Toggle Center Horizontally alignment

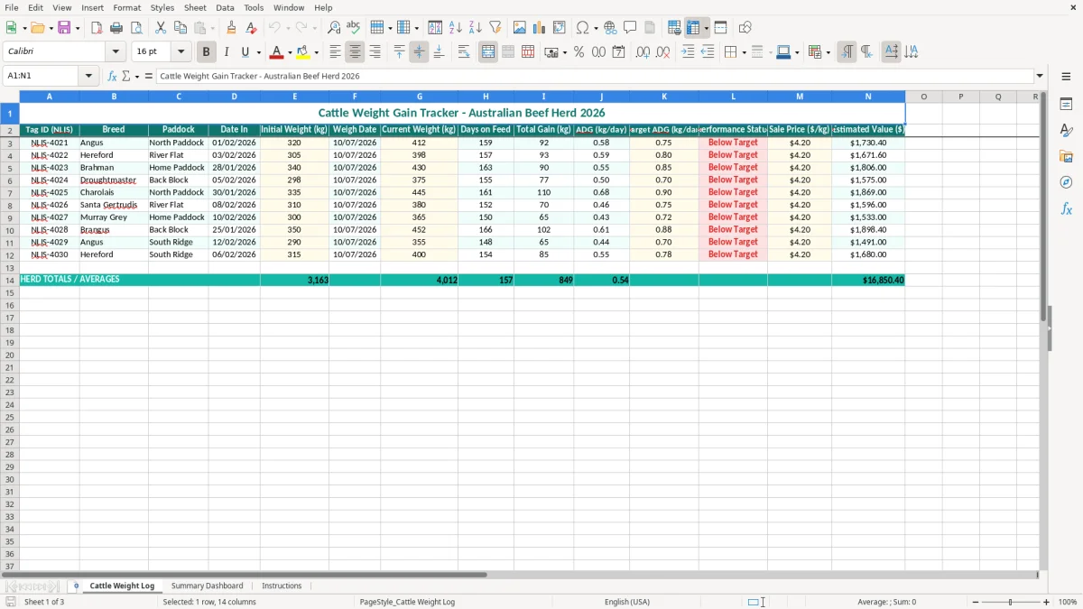click(355, 52)
